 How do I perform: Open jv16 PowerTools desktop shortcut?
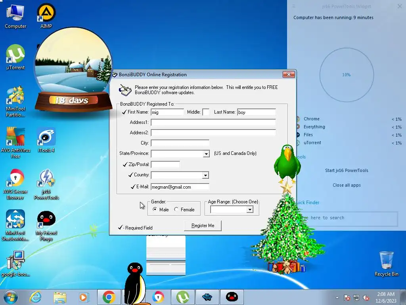point(46,184)
